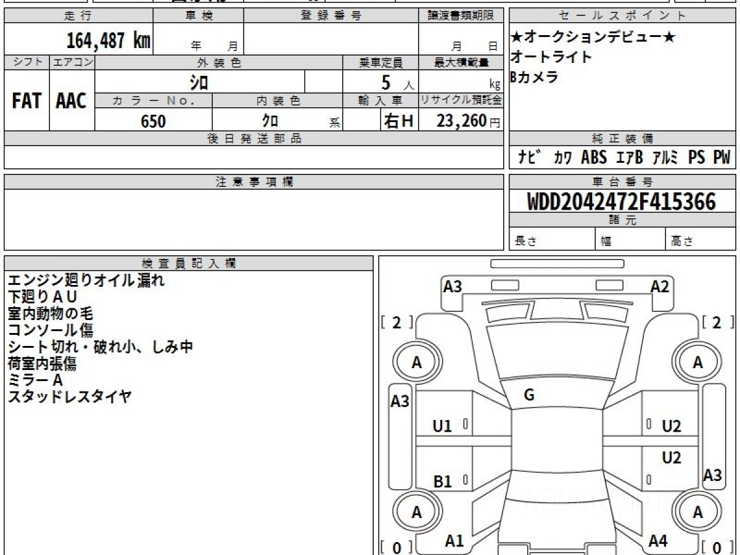Viewport: 740px width, 555px height.
Task: Click the 外装色 header cell
Action: (219, 62)
